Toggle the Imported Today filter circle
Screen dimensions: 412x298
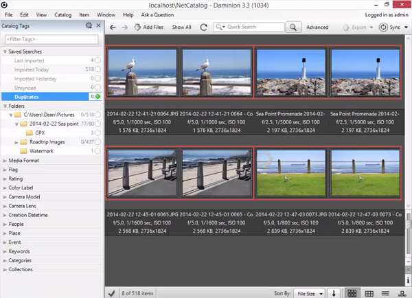click(98, 70)
